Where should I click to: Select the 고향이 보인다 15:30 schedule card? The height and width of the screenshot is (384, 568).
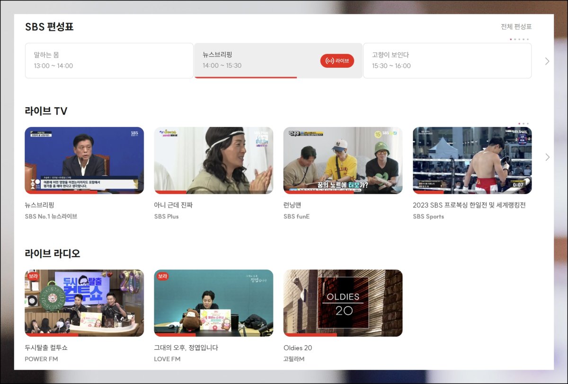point(447,61)
